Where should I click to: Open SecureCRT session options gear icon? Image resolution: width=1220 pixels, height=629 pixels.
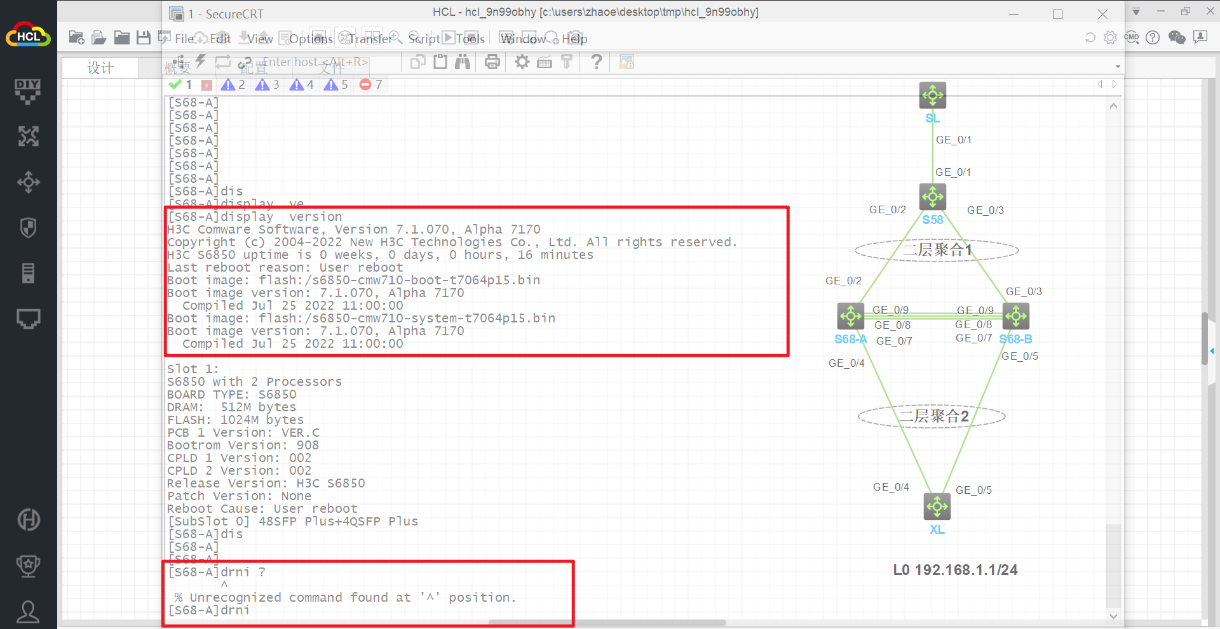tap(522, 62)
